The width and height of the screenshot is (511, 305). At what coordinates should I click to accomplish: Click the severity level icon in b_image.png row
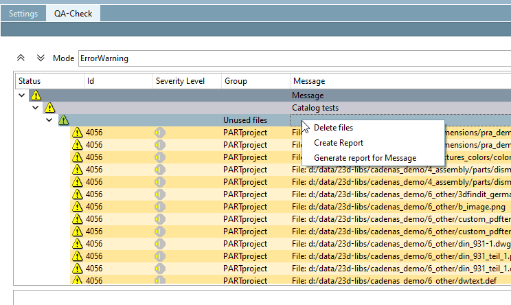pyautogui.click(x=159, y=207)
